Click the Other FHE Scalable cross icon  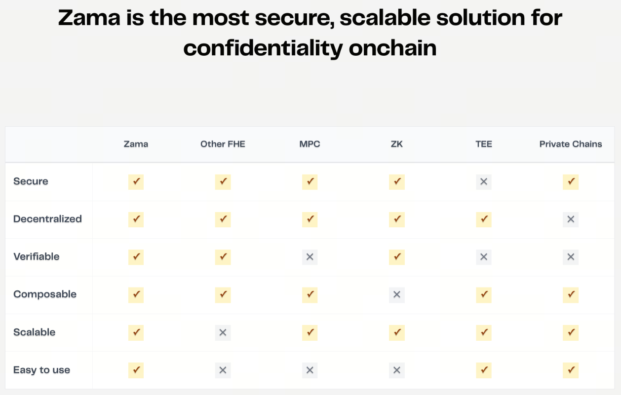223,333
